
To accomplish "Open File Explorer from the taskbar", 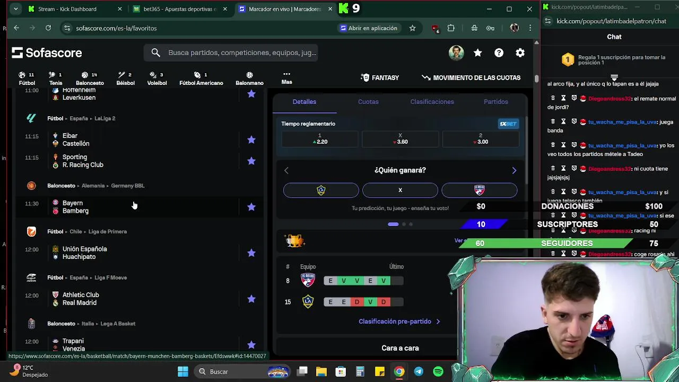I will pyautogui.click(x=321, y=371).
